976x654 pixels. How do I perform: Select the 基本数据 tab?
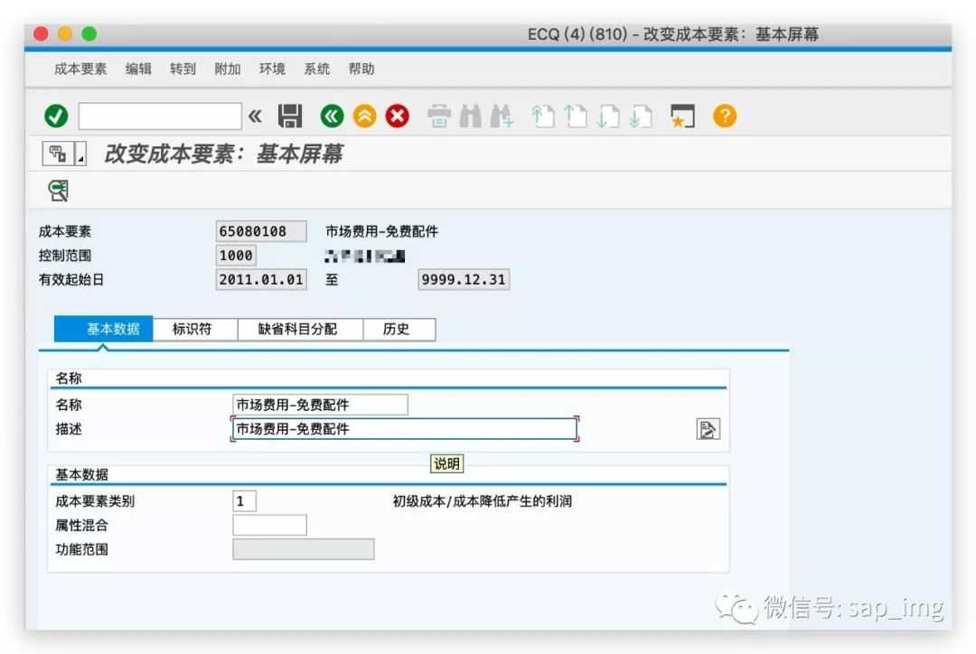[103, 329]
